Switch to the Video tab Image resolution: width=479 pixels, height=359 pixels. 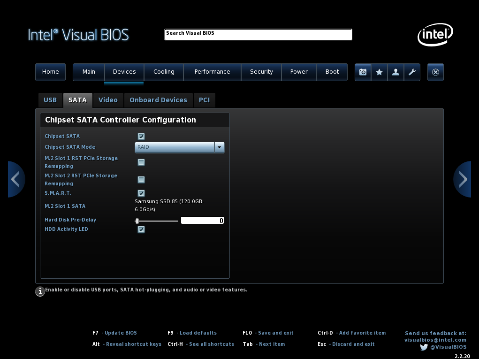tap(108, 100)
